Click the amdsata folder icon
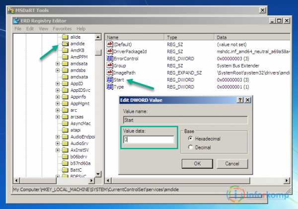This screenshot has width=298, height=209. pos(65,64)
